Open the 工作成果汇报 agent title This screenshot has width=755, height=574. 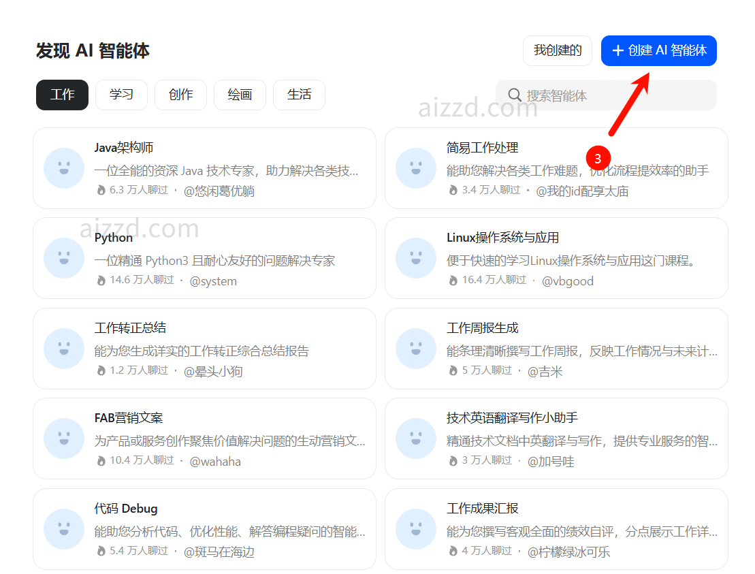[x=482, y=509]
